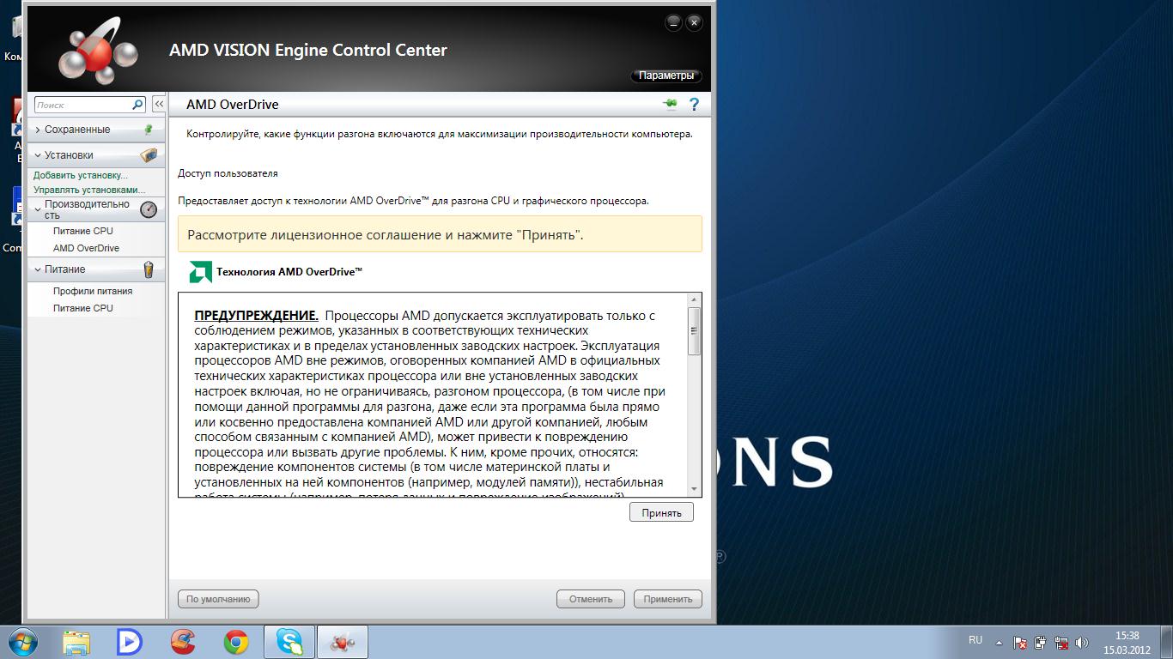Screen dimensions: 1173x659
Task: Click the Show desktop strip
Action: (1167, 642)
